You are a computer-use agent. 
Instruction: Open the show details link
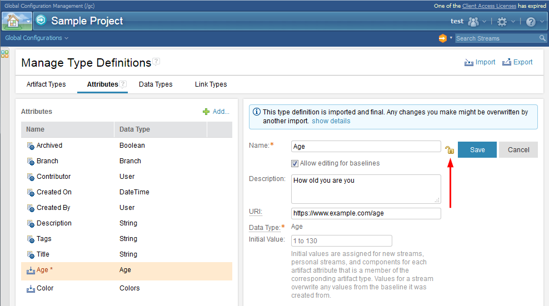[x=331, y=121]
